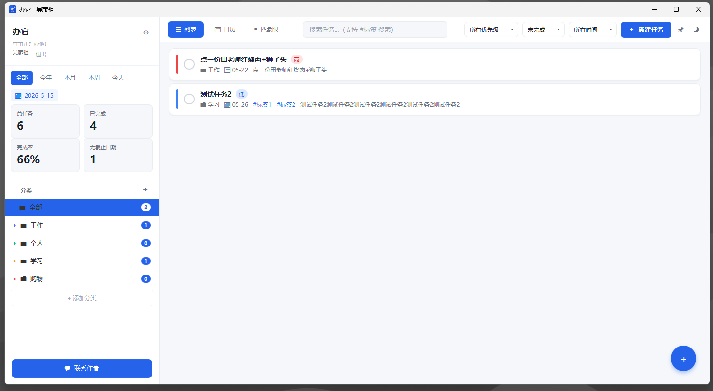Click folder icon beside 工作 in first task
713x391 pixels.
click(x=203, y=70)
